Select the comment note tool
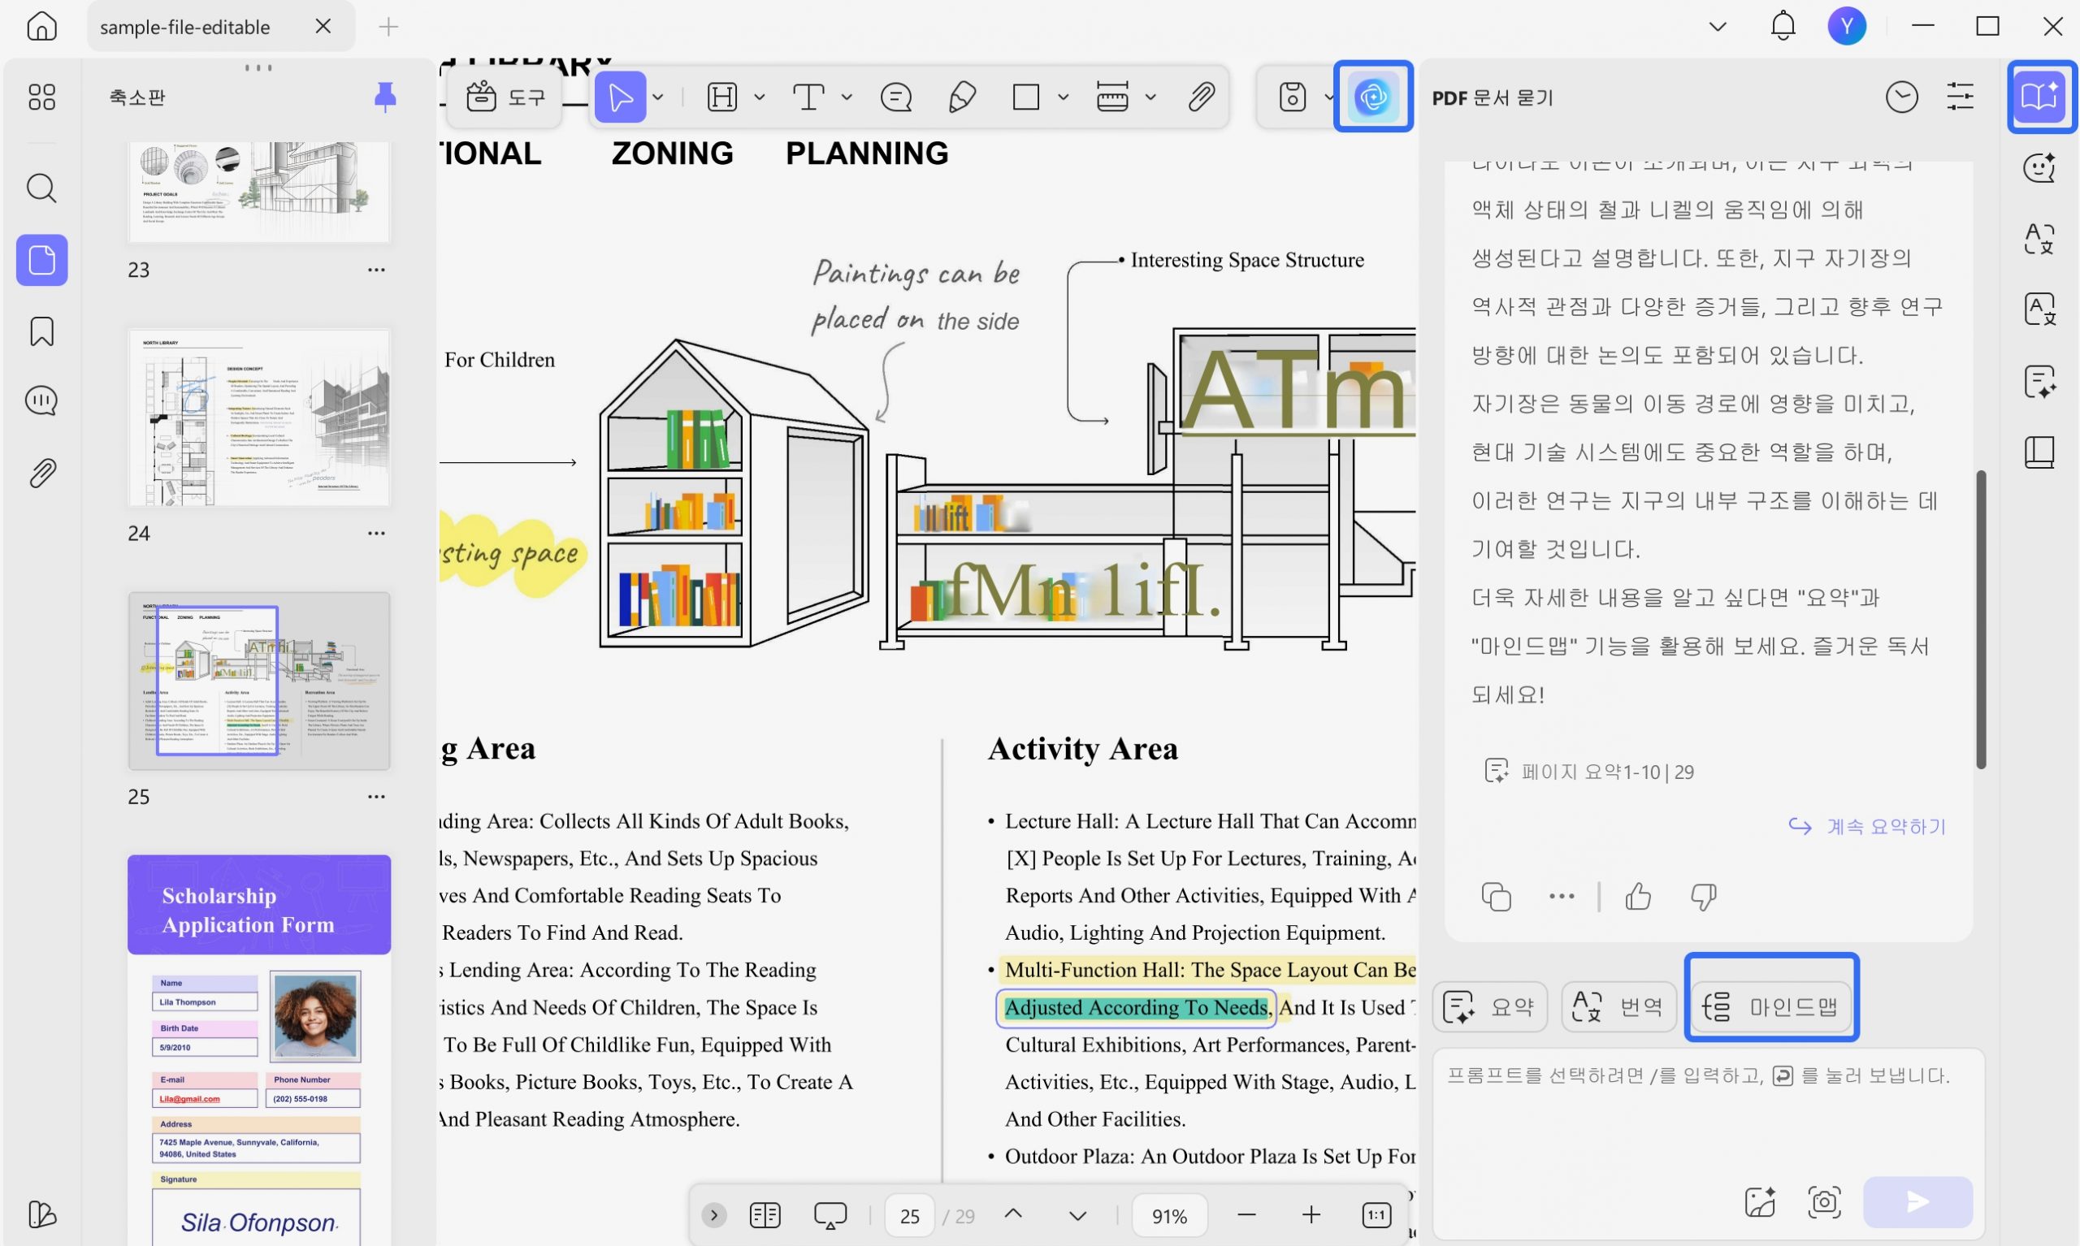 click(896, 97)
